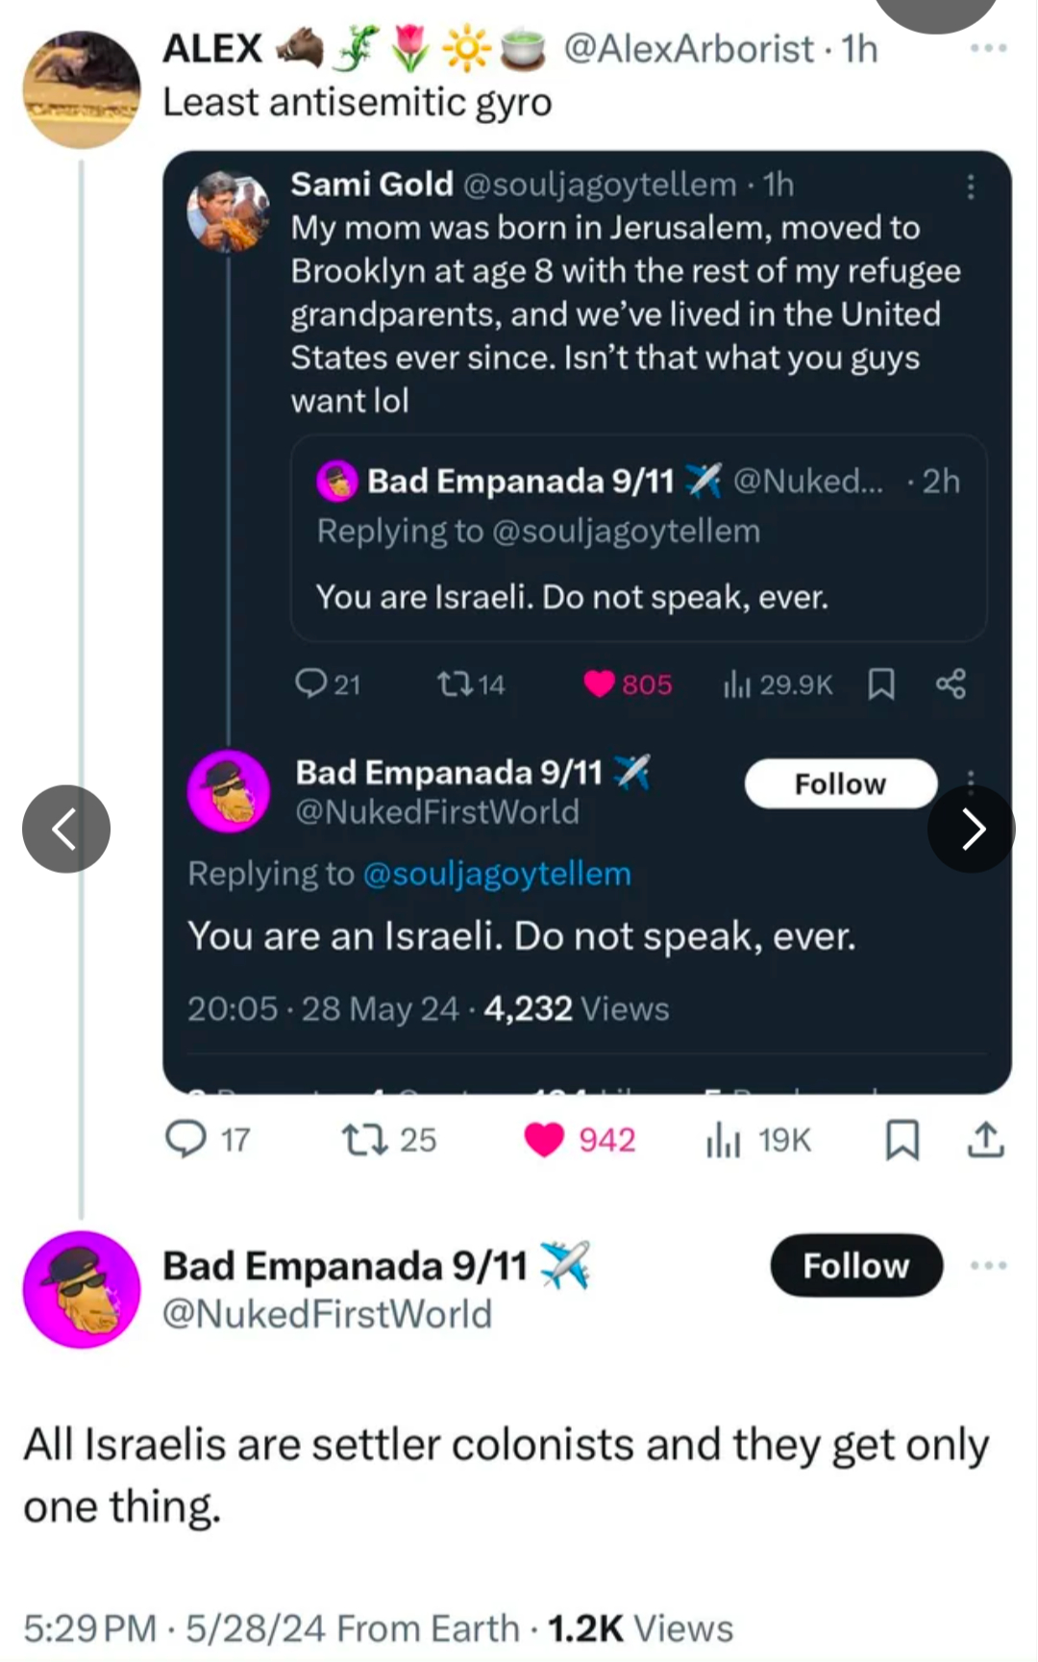This screenshot has width=1038, height=1662.
Task: Open @AlexArborist profile handle
Action: coord(688,48)
